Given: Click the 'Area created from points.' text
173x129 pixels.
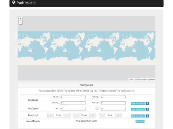Looking at the screenshot, I should (86, 121).
